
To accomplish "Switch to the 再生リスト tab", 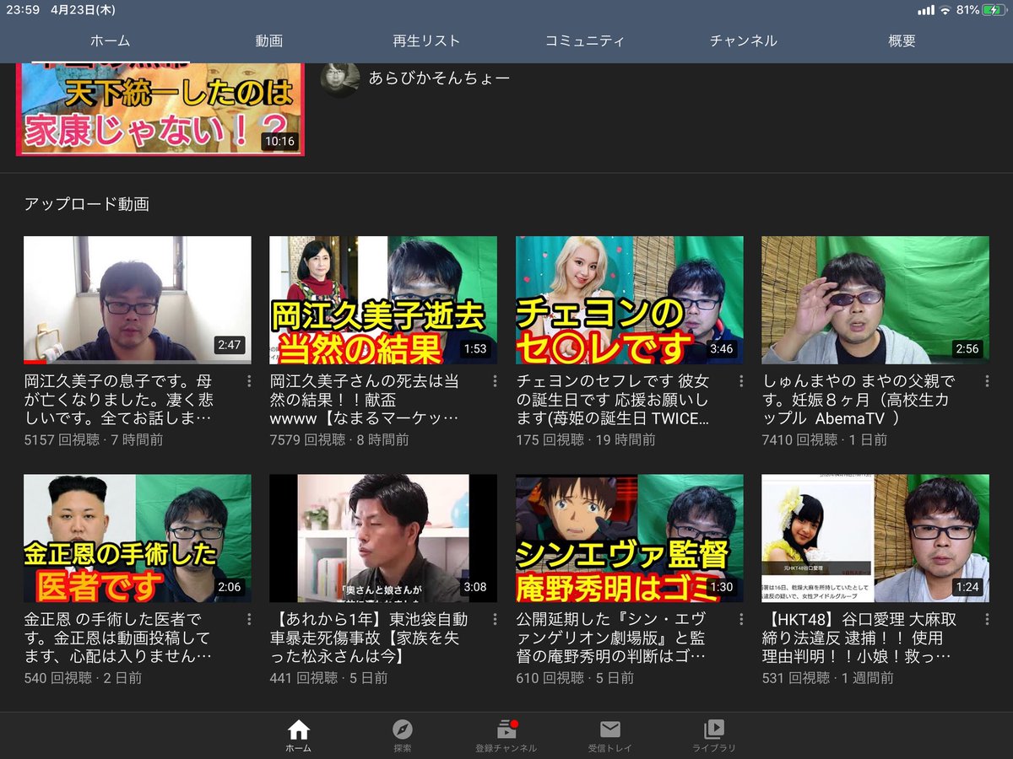I will (426, 40).
